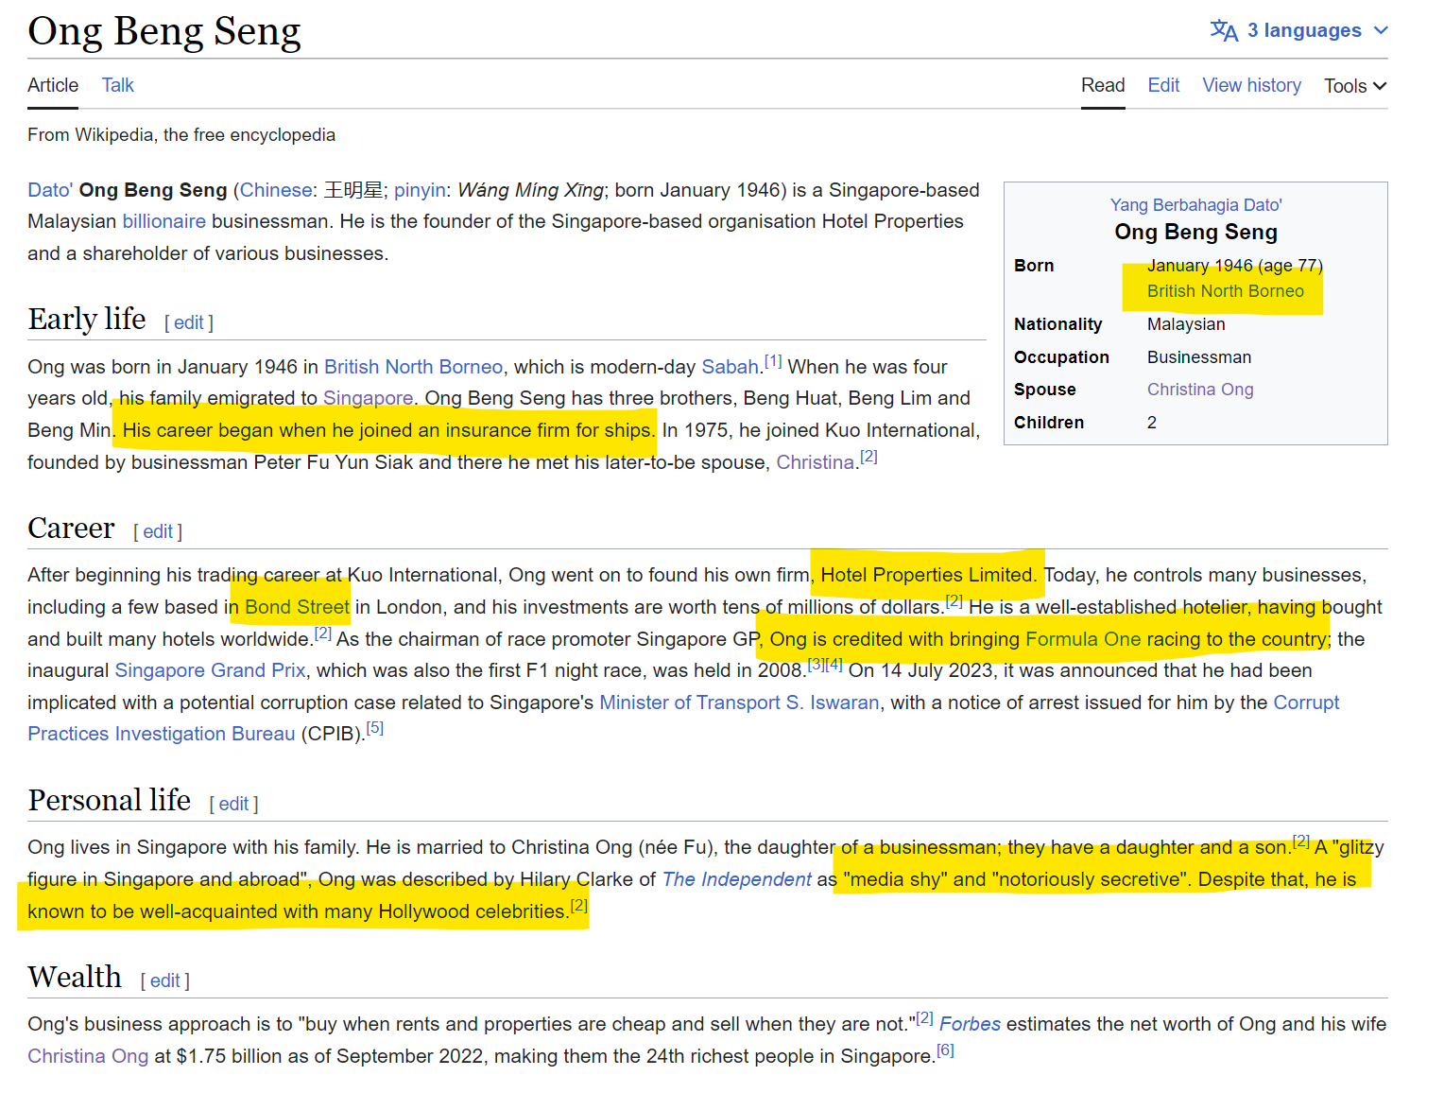Open the Singapore link in Early life
This screenshot has height=1093, width=1444.
[368, 398]
